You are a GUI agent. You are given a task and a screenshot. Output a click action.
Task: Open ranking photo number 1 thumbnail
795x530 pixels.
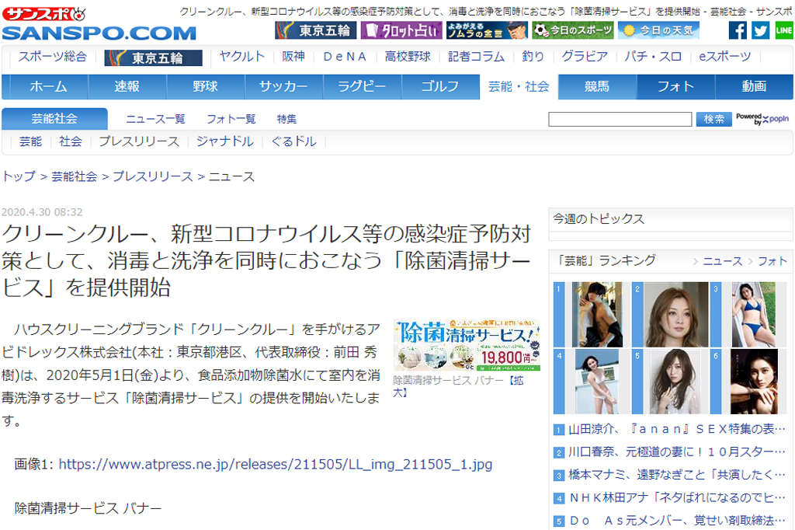597,315
